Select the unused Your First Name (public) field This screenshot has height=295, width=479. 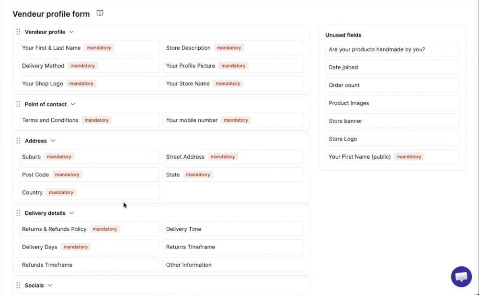(x=392, y=157)
